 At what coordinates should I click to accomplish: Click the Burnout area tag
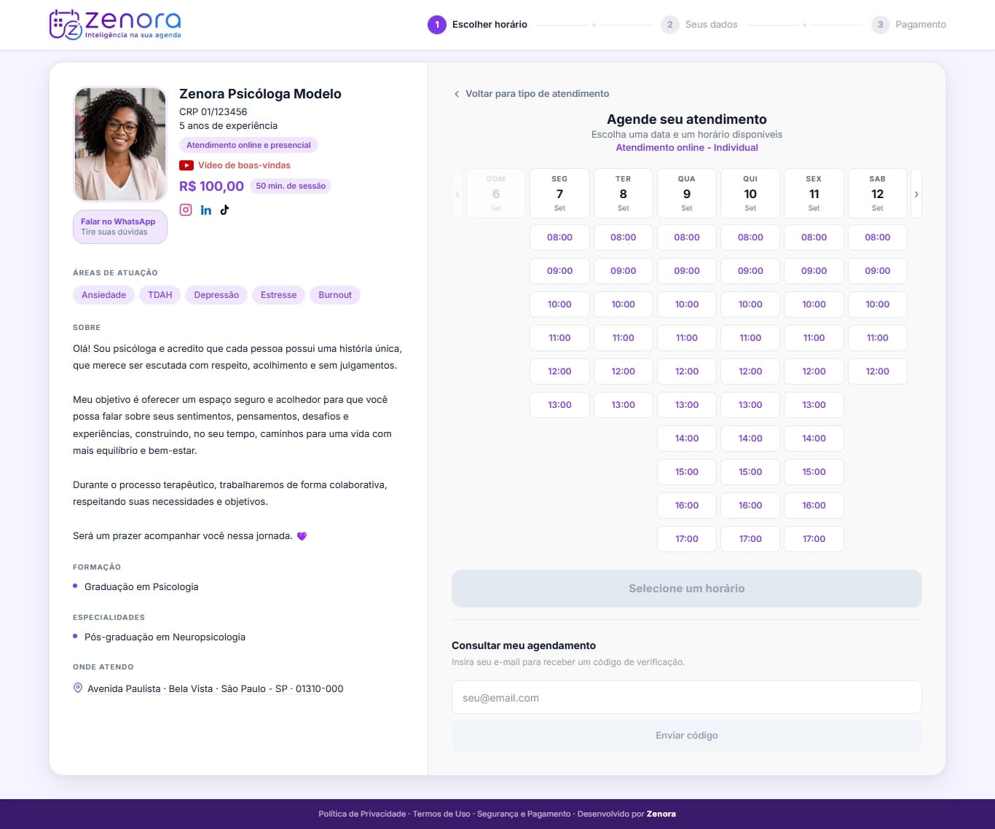click(x=335, y=295)
